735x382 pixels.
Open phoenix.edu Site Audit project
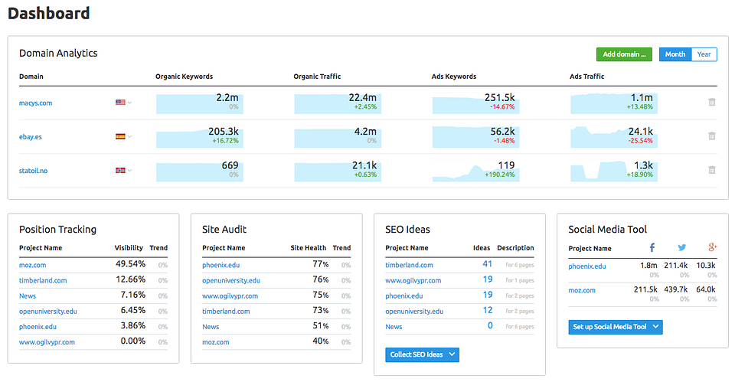(x=222, y=265)
